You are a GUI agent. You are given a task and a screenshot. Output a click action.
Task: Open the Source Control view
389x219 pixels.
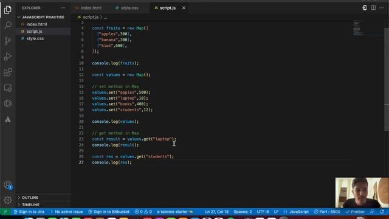tap(8, 41)
